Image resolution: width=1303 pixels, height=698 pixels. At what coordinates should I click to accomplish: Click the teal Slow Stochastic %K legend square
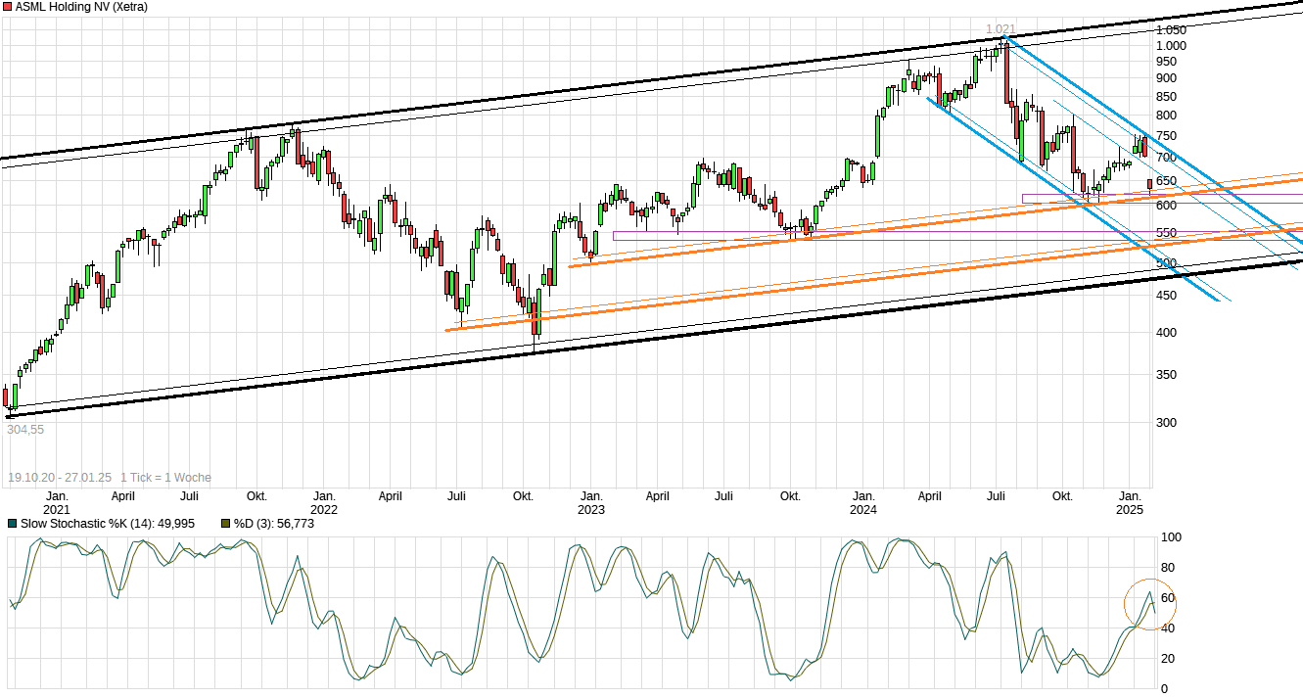click(12, 524)
